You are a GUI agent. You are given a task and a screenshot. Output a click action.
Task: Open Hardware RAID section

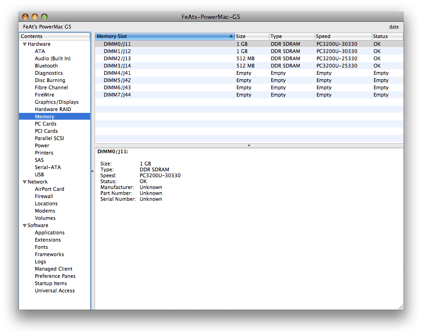[x=53, y=109]
